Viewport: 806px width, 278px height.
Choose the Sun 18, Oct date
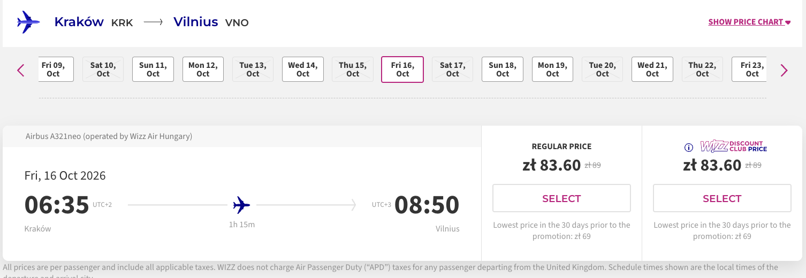[503, 69]
